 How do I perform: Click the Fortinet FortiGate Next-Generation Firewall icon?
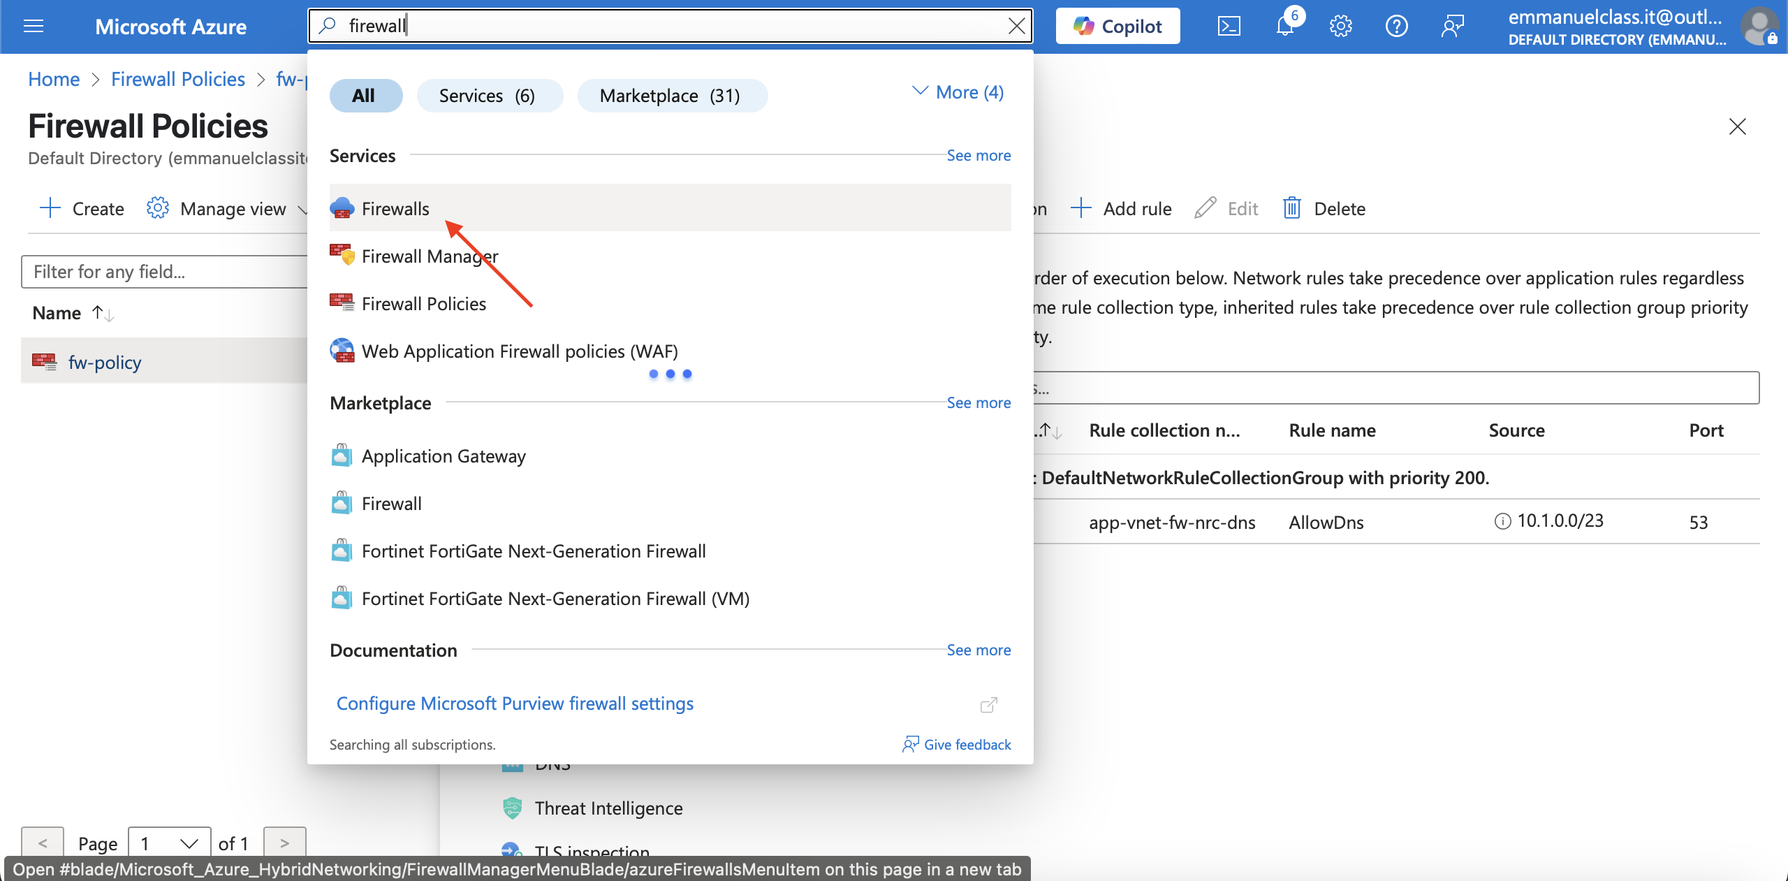click(342, 551)
